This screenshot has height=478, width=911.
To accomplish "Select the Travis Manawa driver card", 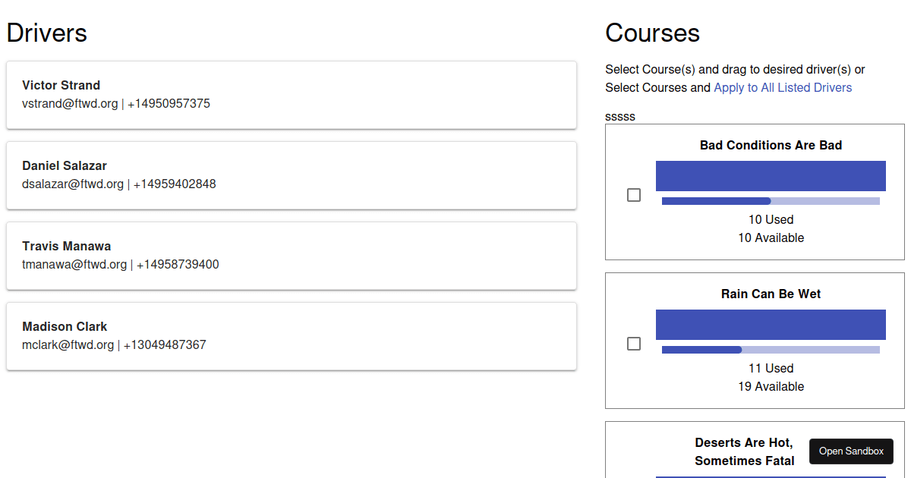I will click(292, 256).
